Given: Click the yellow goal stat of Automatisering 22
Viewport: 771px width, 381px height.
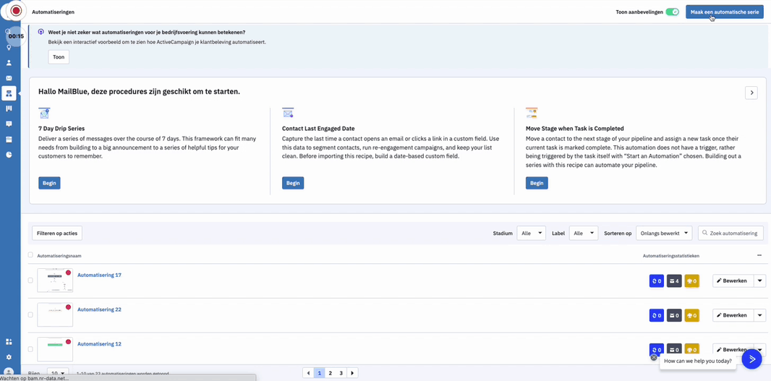Looking at the screenshot, I should (x=692, y=316).
